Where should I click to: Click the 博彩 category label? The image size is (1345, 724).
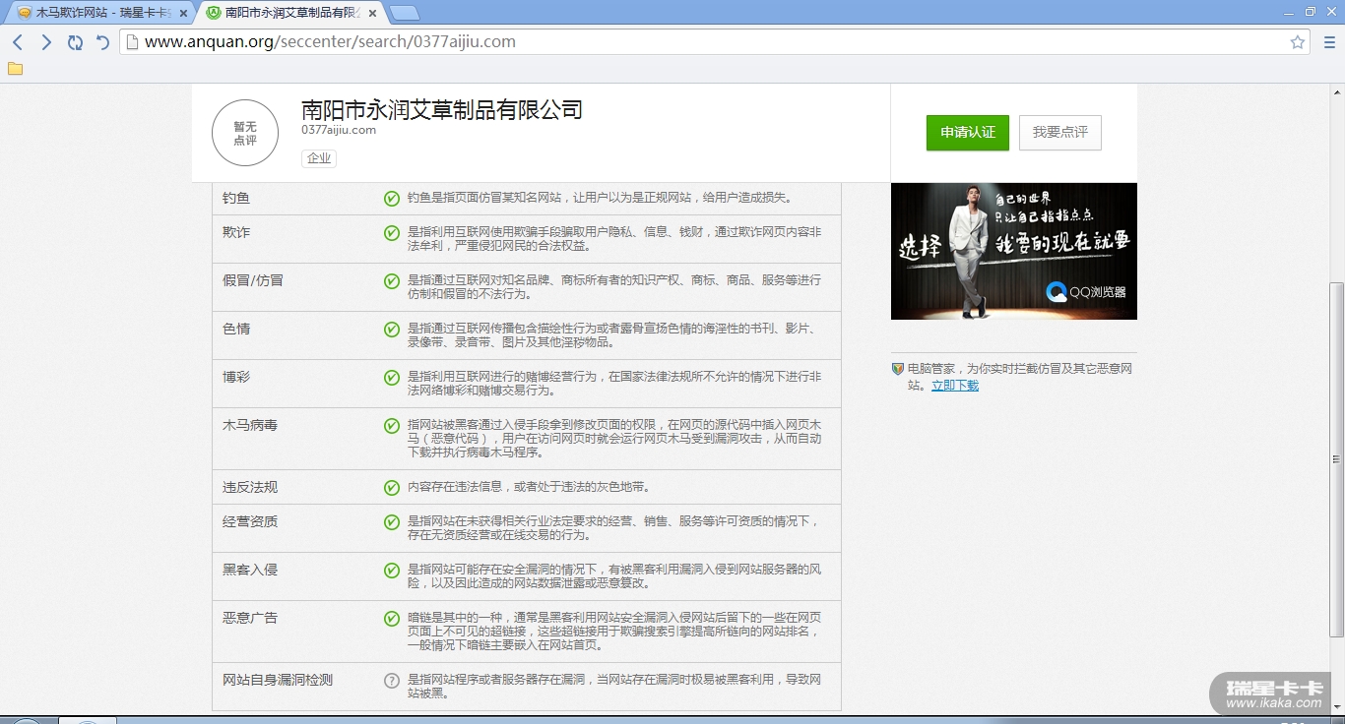click(x=236, y=378)
